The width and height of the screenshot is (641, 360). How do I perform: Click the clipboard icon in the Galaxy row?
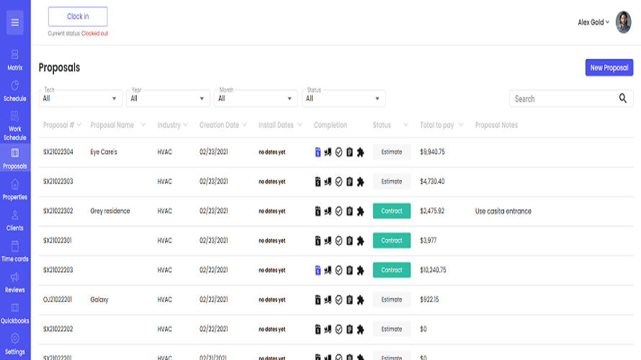pos(349,300)
